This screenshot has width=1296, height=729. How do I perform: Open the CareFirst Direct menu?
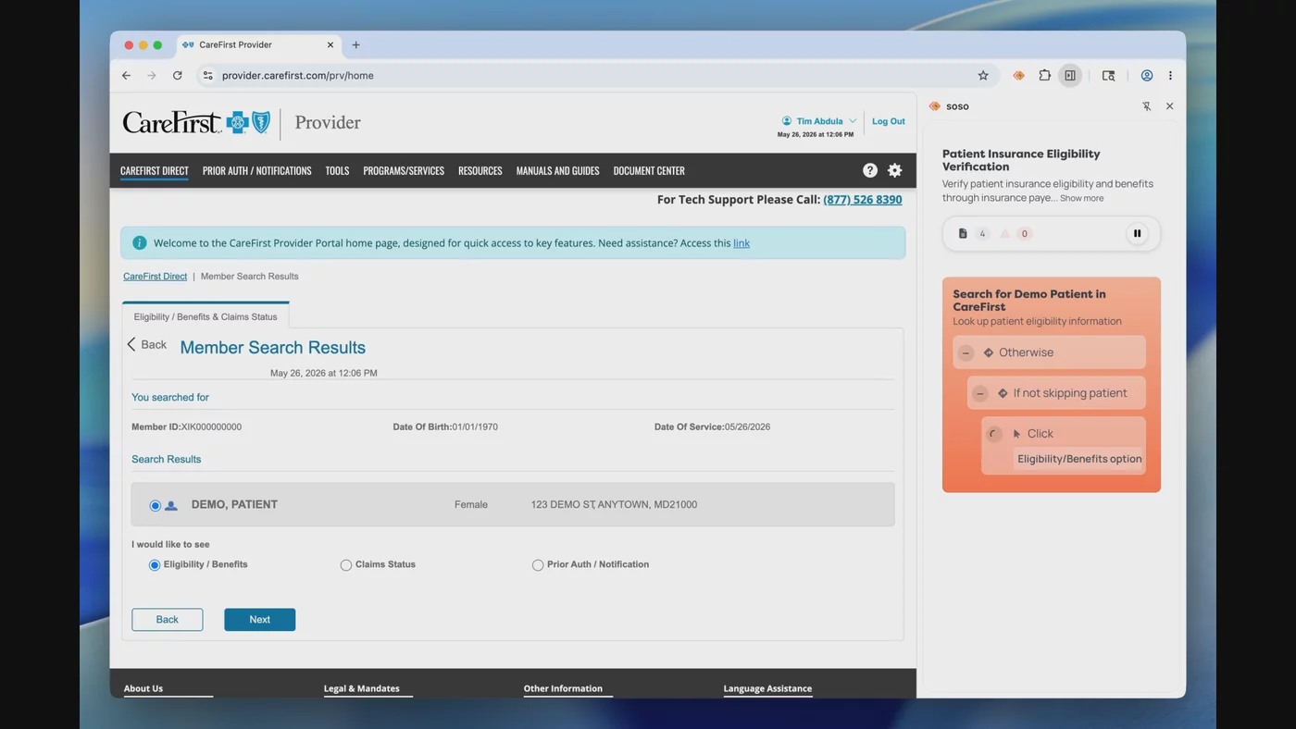pyautogui.click(x=155, y=170)
